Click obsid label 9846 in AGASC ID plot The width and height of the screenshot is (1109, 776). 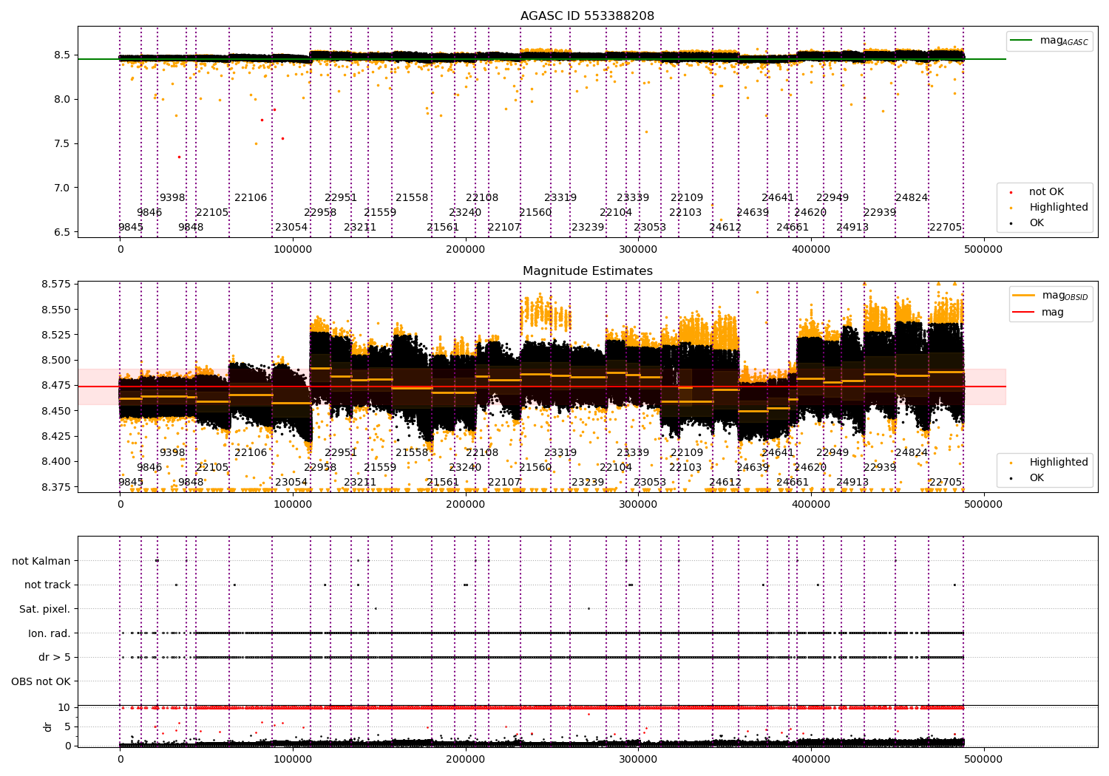(x=149, y=212)
